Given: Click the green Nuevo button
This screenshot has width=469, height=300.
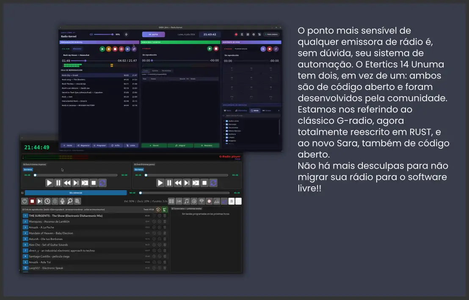Looking at the screenshot, I should tap(154, 145).
